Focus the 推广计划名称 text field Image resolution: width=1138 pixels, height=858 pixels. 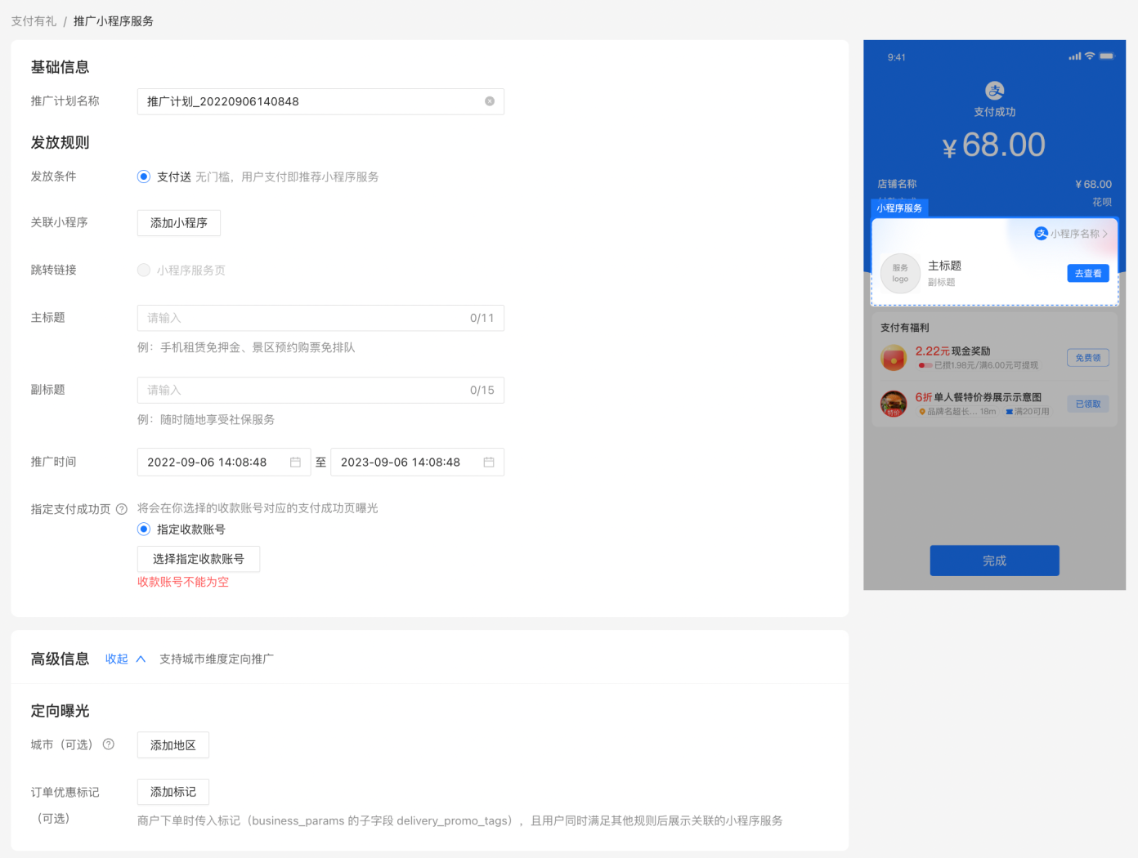(320, 101)
